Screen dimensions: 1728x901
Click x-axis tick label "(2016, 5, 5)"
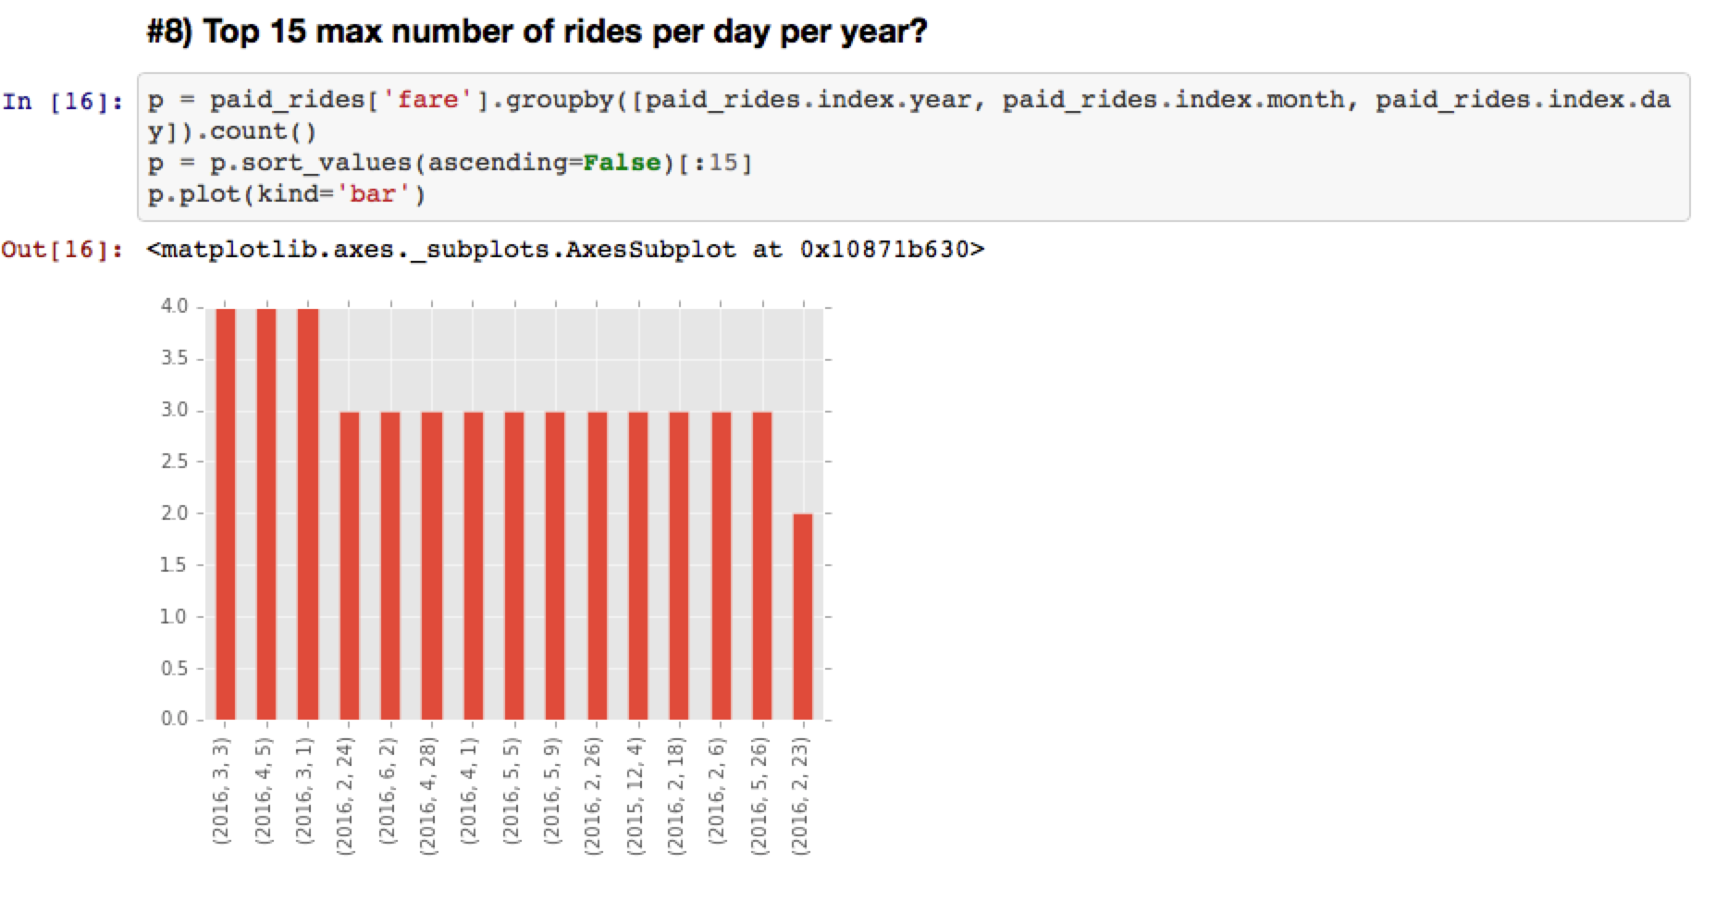pos(511,791)
